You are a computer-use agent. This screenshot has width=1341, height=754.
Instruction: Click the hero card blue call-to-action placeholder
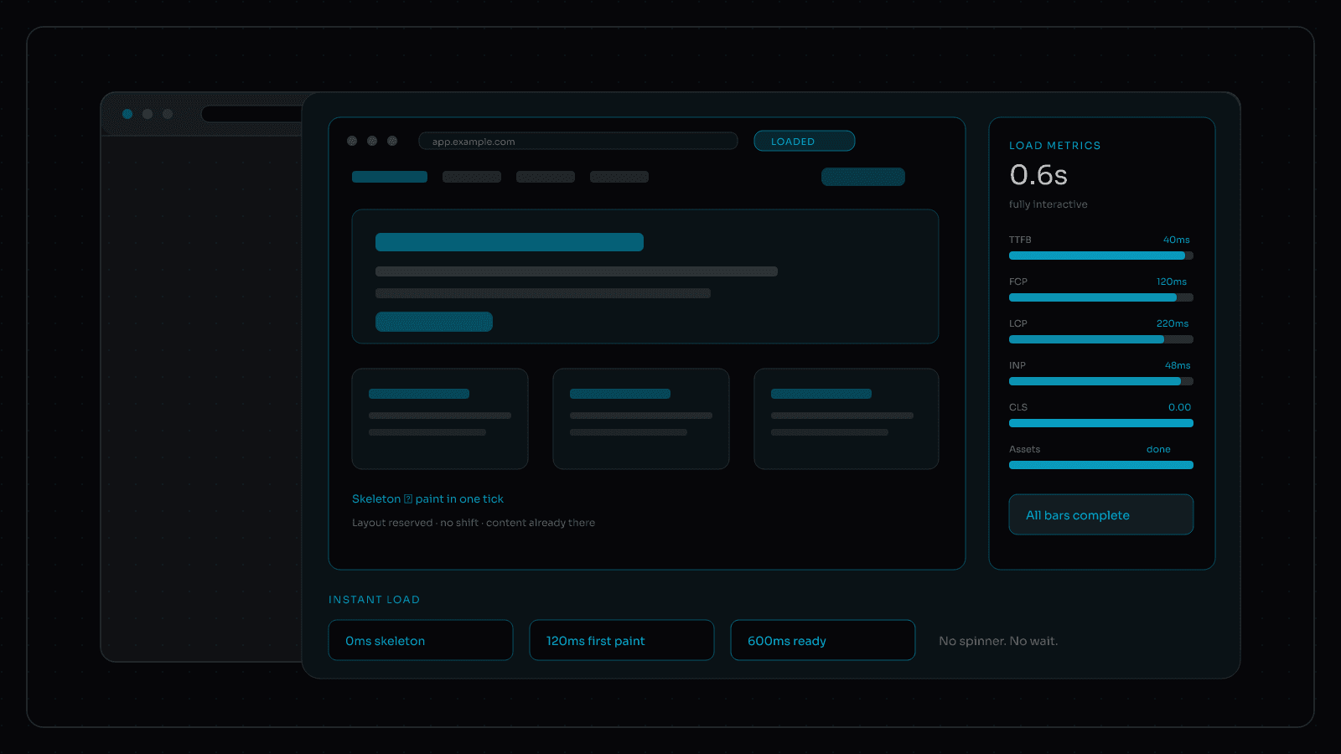coord(434,322)
